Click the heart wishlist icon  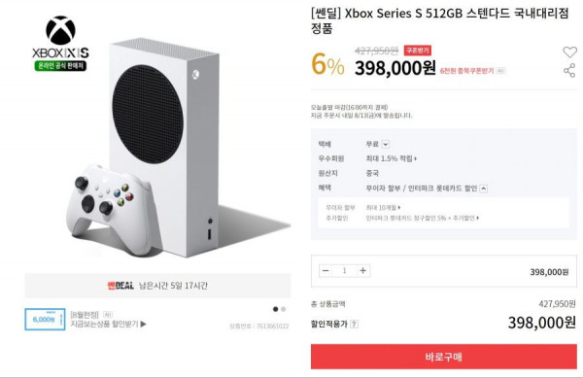pos(569,52)
